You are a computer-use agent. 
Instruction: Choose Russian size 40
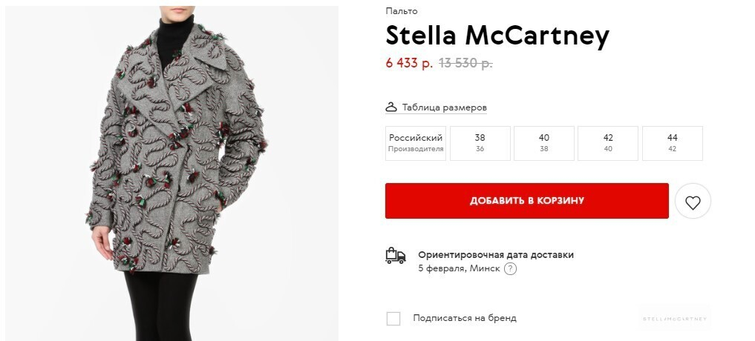click(543, 143)
